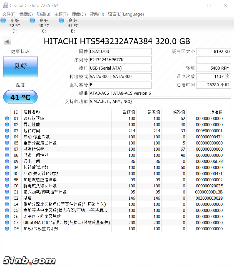The width and height of the screenshot is (234, 267).
Task: Click the CrystalDiskInfo title bar app icon
Action: [x=5, y=5]
